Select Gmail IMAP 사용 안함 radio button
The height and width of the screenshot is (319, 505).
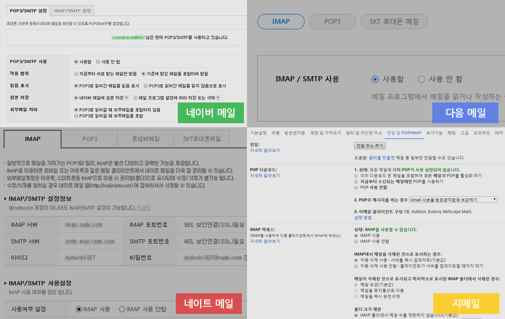pos(356,241)
